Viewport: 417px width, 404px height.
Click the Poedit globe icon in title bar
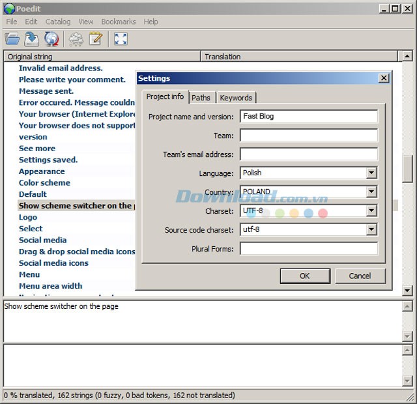[8, 8]
